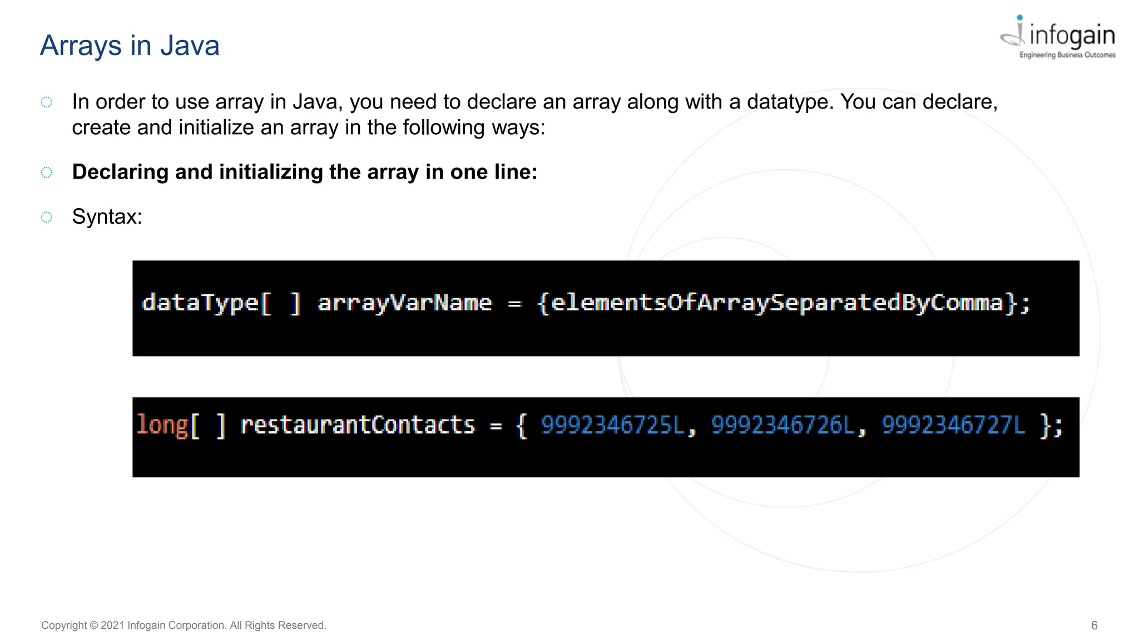The image size is (1139, 641).
Task: Click the Syntax: label text
Action: click(107, 216)
